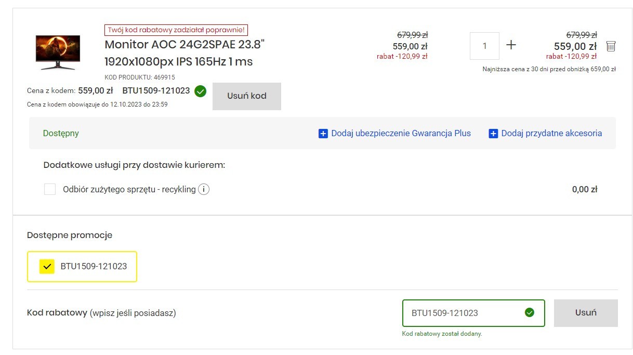Enable the Odbiór zużytego sprzętu recycling checkbox
The width and height of the screenshot is (633, 355).
coord(50,189)
